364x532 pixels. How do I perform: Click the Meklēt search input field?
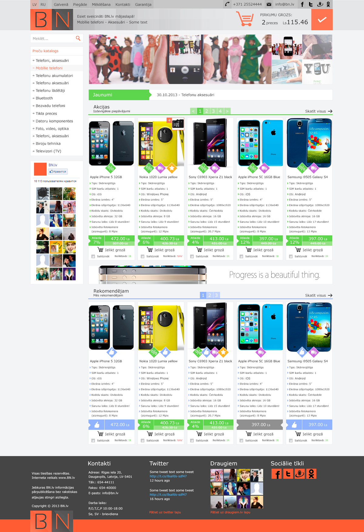click(x=53, y=39)
